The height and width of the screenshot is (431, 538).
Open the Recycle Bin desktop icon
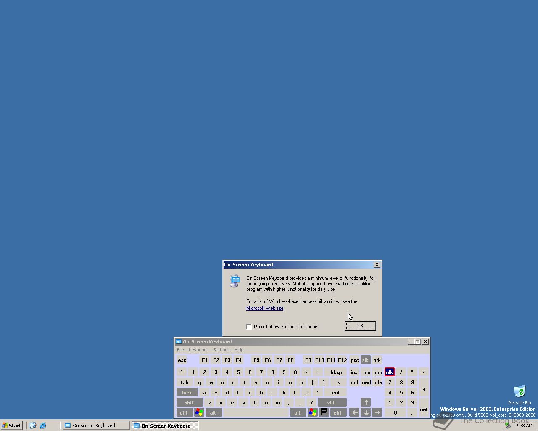tap(520, 395)
